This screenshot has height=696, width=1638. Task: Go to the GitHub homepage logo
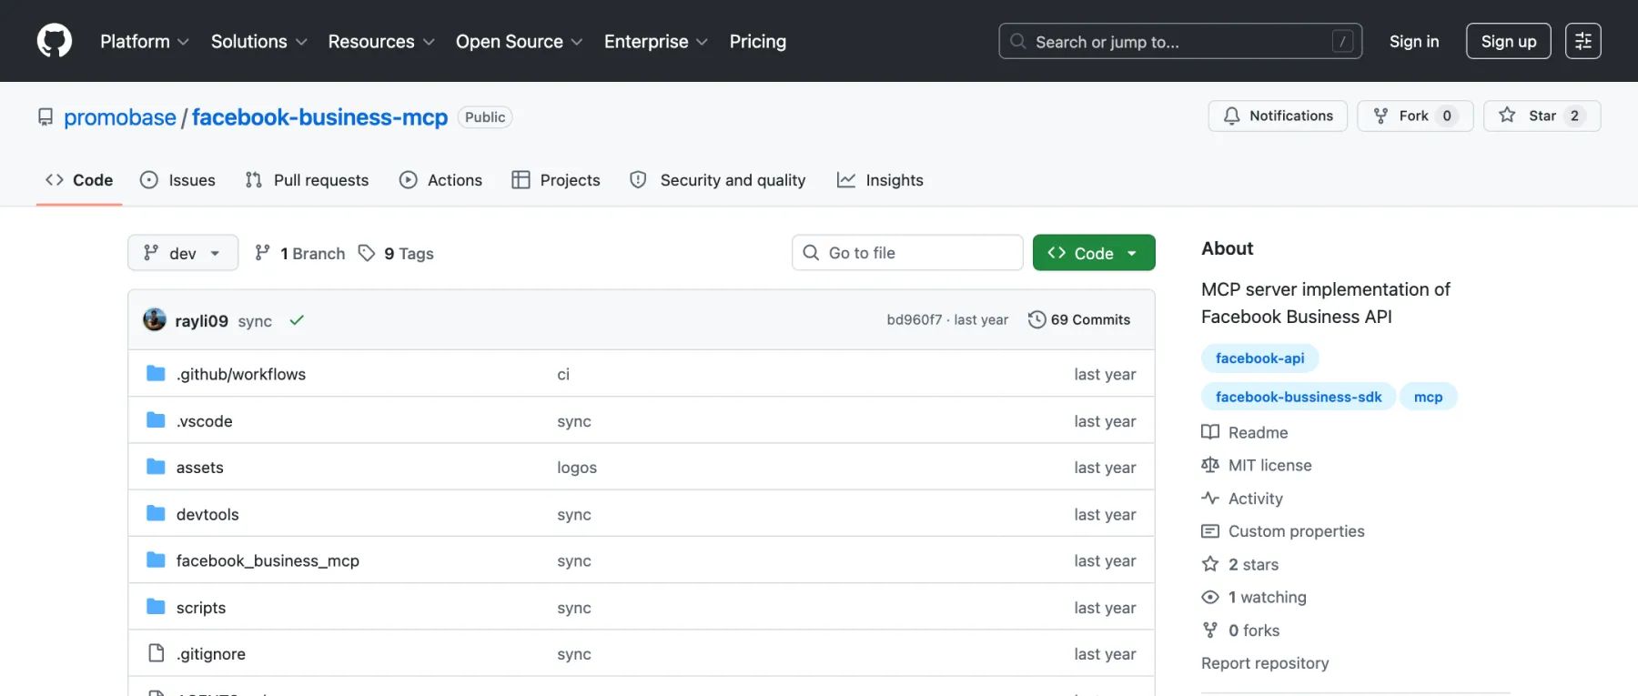pos(55,41)
